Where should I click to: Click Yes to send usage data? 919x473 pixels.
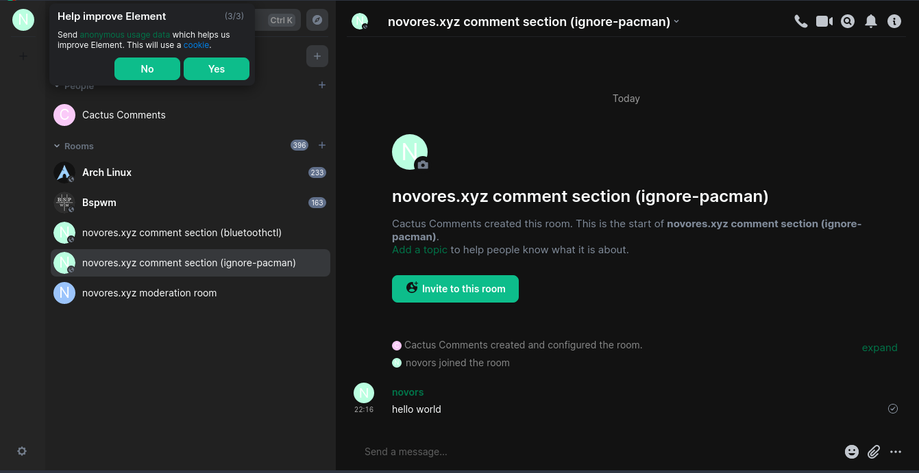217,69
